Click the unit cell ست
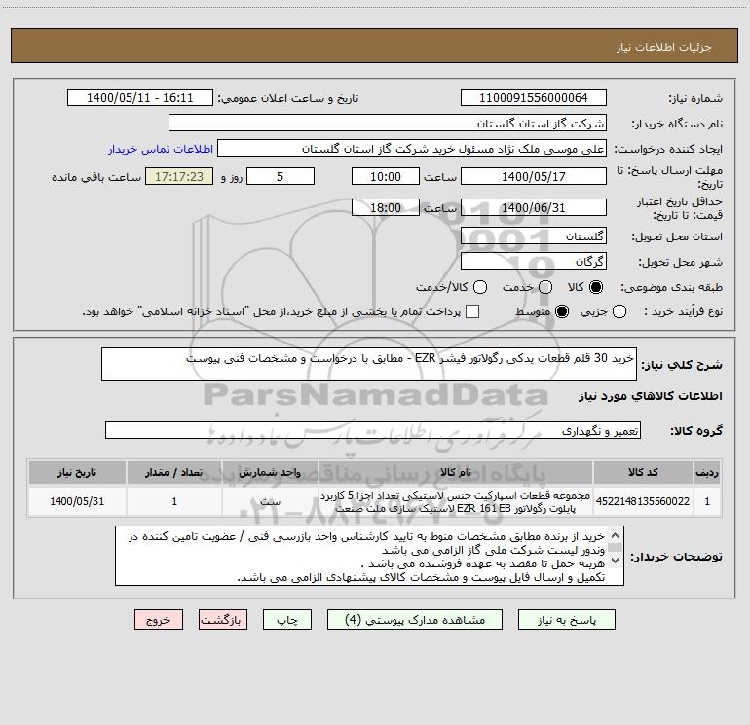This screenshot has height=725, width=750. 270,501
